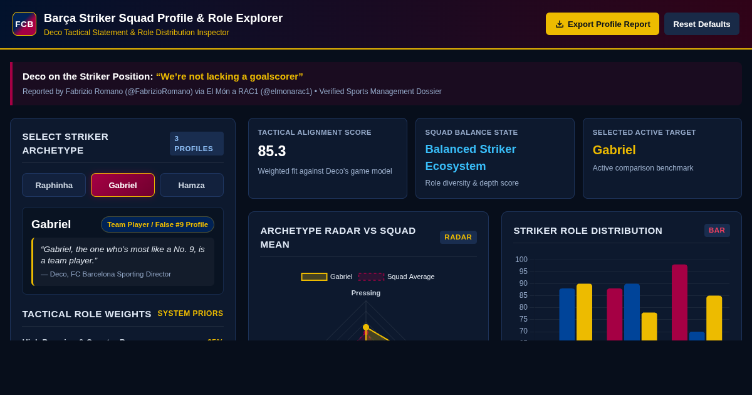
Task: Click Role diversity & depth score text
Action: 472,183
